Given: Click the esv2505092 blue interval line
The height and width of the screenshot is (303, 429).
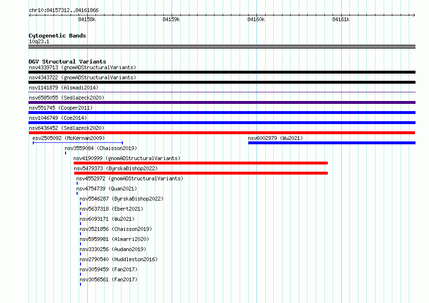Looking at the screenshot, I should click(x=78, y=143).
